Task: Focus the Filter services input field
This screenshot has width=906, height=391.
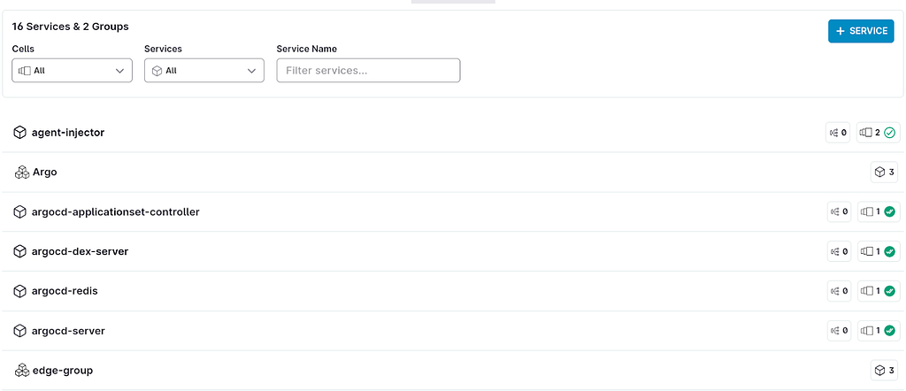Action: coord(369,71)
